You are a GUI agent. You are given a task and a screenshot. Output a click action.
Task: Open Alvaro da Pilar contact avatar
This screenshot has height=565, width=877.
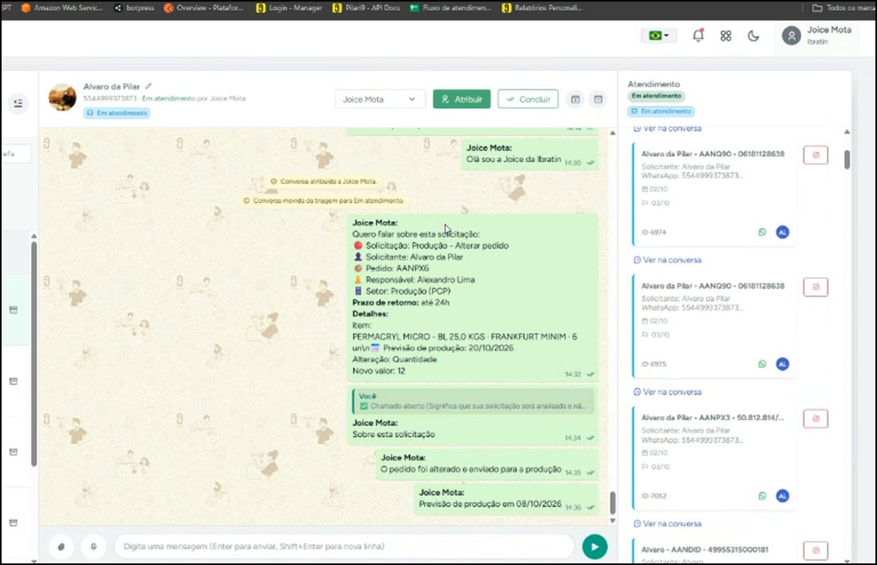(62, 97)
